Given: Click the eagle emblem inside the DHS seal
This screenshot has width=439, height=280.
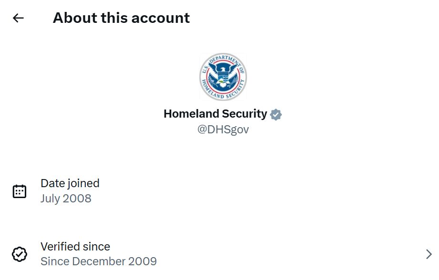Looking at the screenshot, I should 223,75.
